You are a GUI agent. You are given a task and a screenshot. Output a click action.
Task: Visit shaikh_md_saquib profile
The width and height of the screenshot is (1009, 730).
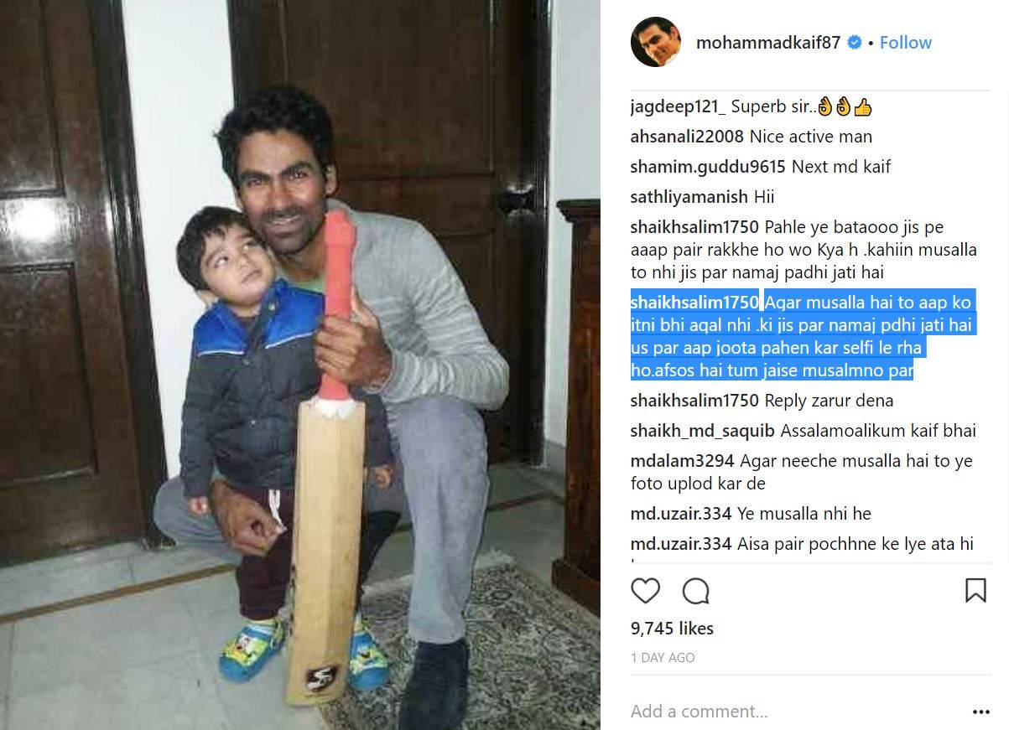coord(703,432)
